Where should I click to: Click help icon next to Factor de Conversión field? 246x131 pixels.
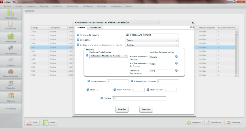(x=176, y=71)
